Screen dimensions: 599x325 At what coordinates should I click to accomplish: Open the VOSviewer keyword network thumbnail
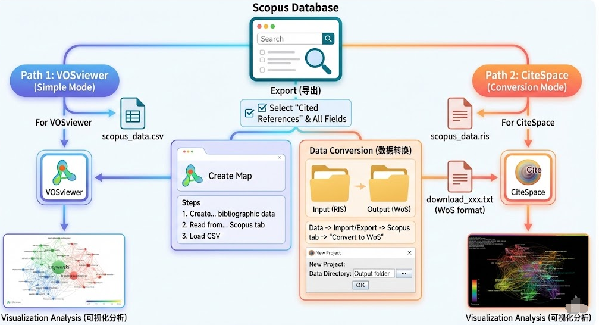coord(64,271)
